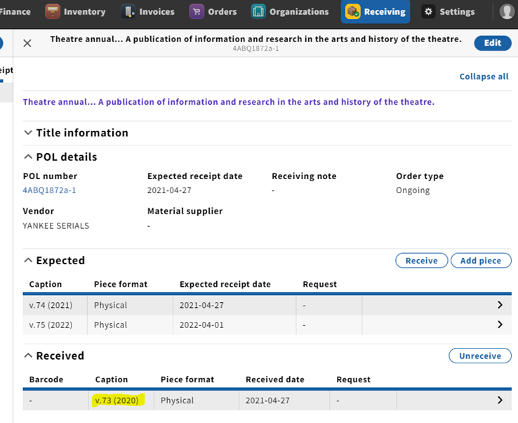Image resolution: width=518 pixels, height=423 pixels.
Task: Go to Orders in top navigation
Action: point(223,11)
